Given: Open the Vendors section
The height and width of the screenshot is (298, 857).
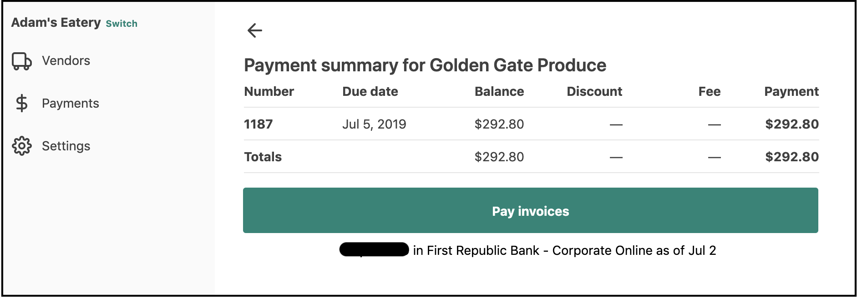Looking at the screenshot, I should (x=66, y=60).
